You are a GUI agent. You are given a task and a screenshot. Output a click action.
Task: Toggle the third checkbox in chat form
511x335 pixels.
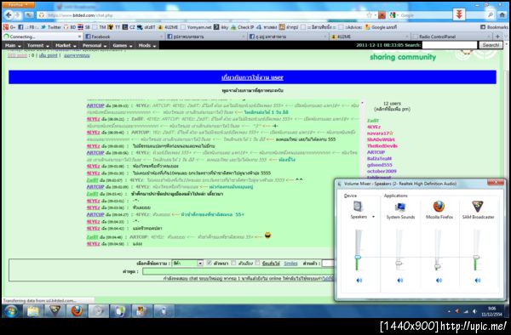[x=257, y=263]
